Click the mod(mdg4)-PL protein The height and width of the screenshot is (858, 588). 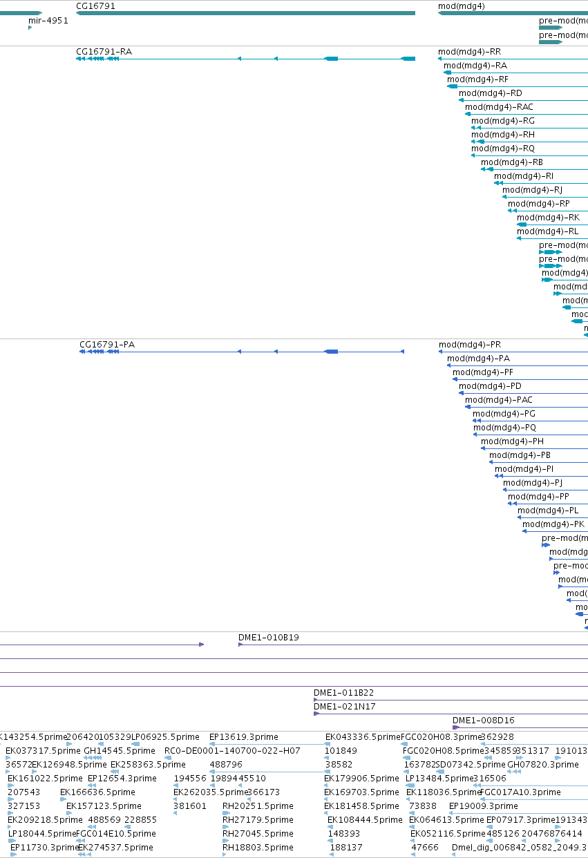click(x=549, y=510)
